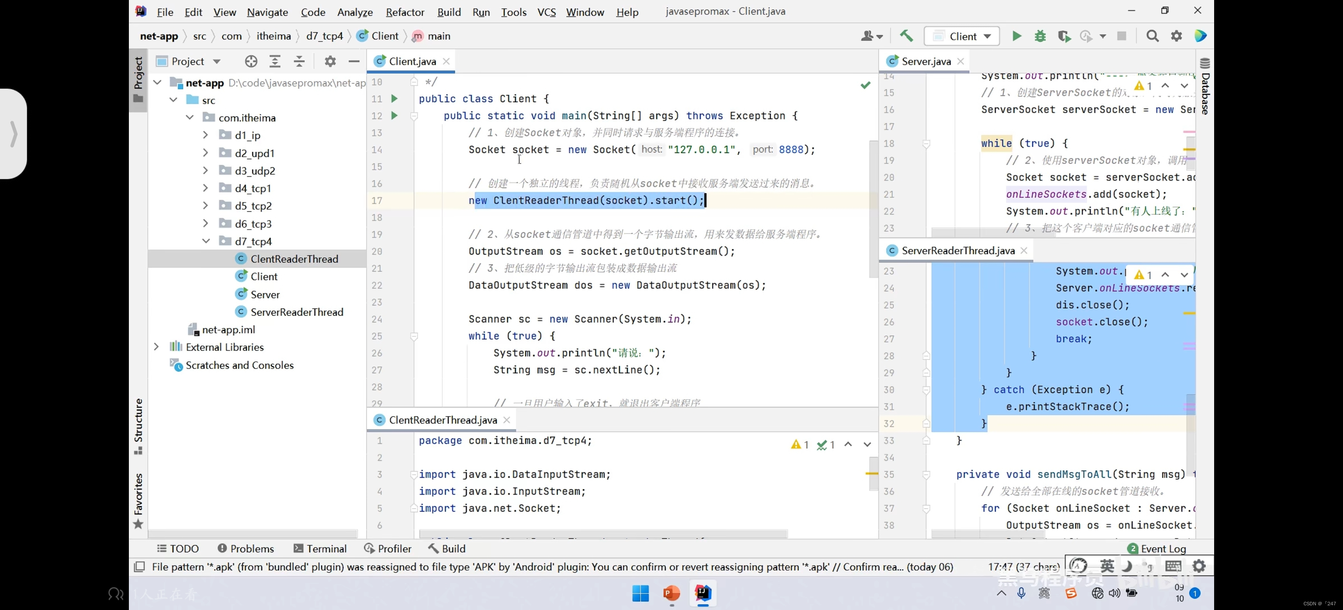Click the volume tray icon
This screenshot has width=1343, height=610.
[x=1115, y=593]
